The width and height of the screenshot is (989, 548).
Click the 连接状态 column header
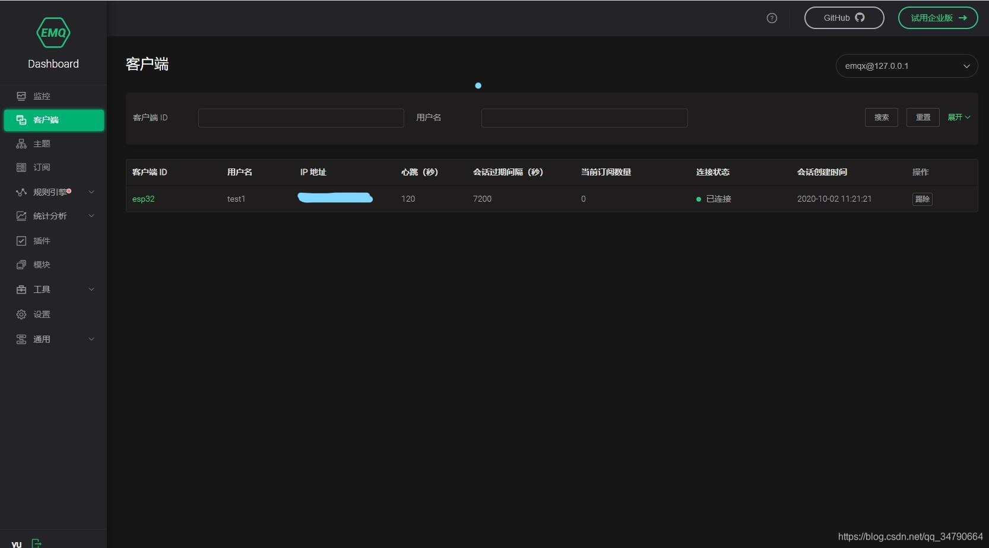click(713, 172)
